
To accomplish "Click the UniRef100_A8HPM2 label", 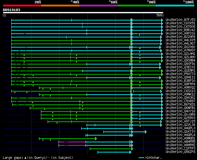I will (x=180, y=145).
